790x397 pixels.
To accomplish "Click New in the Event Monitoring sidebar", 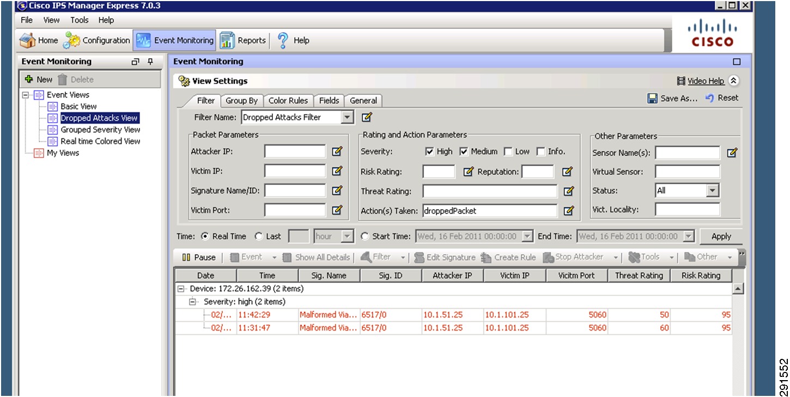I will [x=39, y=80].
